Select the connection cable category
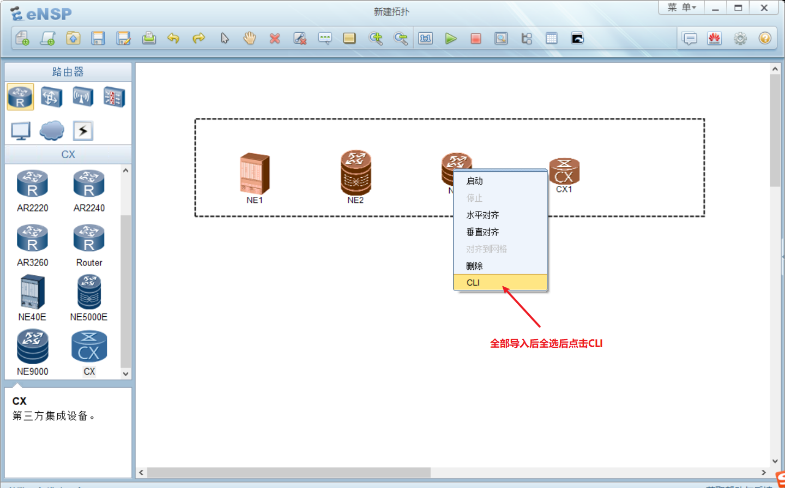 (83, 131)
